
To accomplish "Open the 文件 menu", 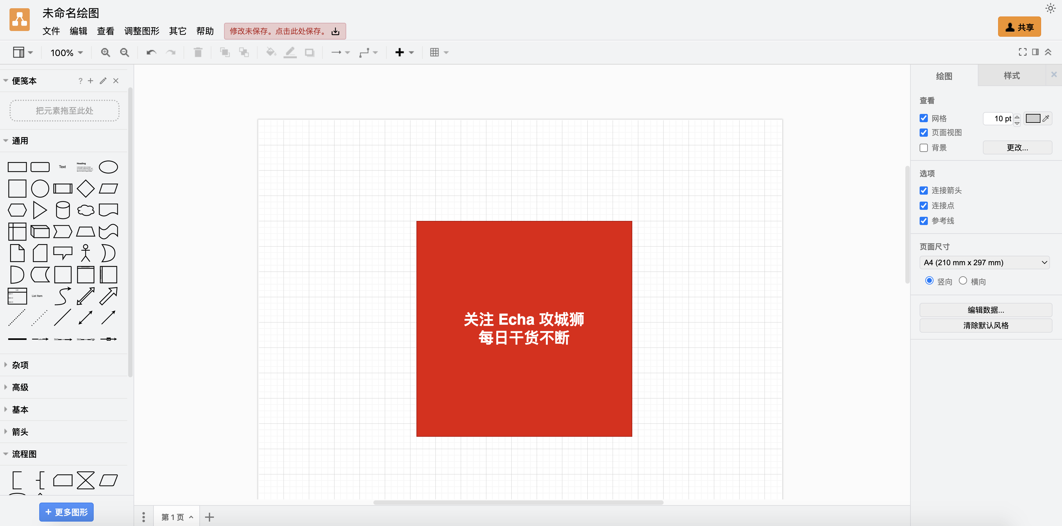I will tap(51, 31).
